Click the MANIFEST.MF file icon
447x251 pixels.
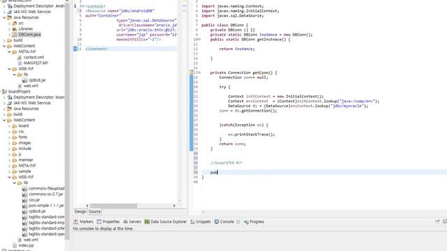20,63
